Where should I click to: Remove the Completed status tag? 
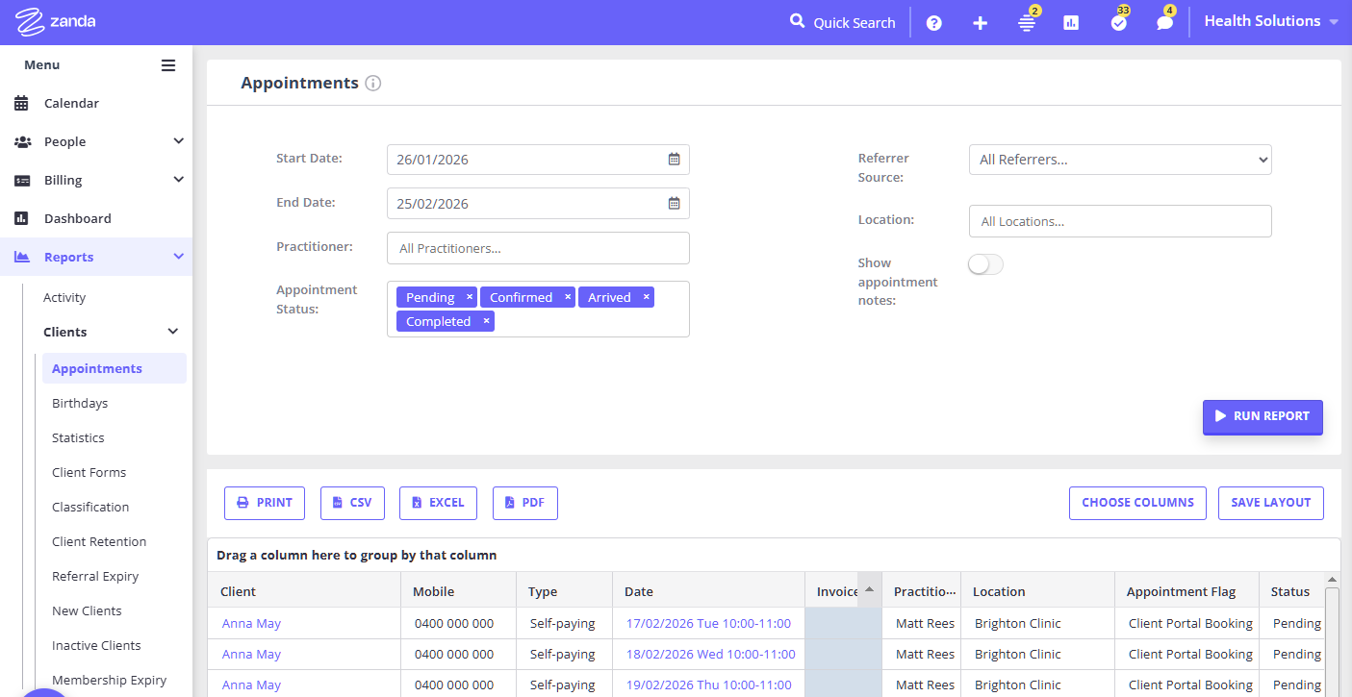point(486,321)
